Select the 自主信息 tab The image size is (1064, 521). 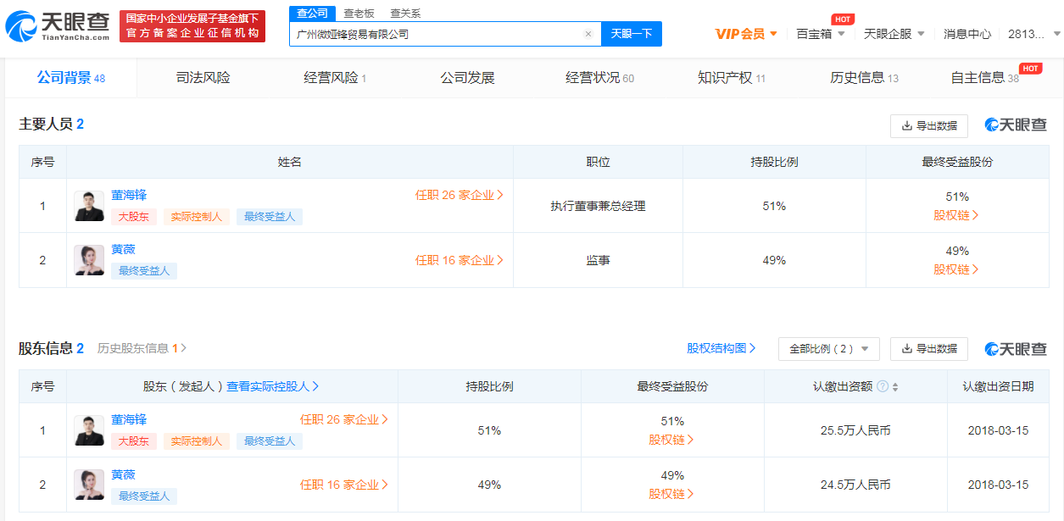pos(985,78)
